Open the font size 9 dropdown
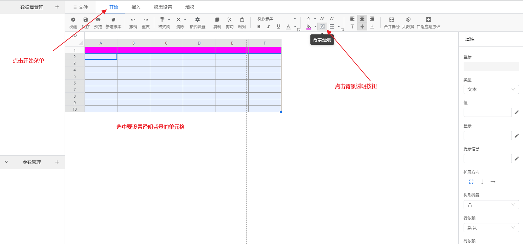This screenshot has width=523, height=244. pyautogui.click(x=312, y=19)
